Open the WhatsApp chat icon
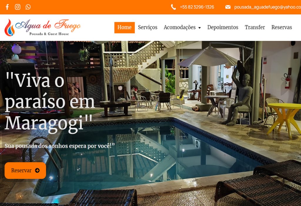Screen dimensions: 301x206 click(28, 7)
